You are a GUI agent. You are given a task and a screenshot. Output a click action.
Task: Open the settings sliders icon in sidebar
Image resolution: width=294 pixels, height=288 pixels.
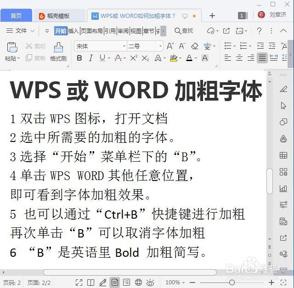283,205
